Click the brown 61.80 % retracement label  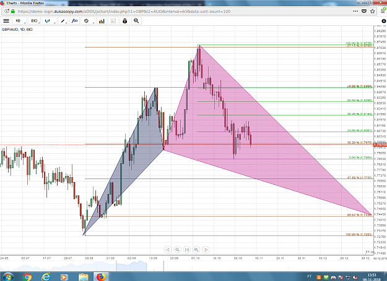click(x=360, y=177)
